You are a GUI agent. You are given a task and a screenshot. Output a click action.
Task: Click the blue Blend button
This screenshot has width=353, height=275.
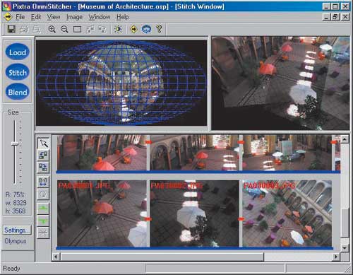click(18, 92)
